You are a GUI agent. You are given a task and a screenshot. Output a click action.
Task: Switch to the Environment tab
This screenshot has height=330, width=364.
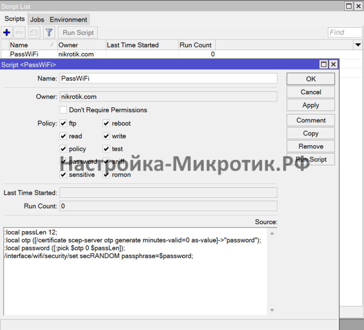click(68, 20)
